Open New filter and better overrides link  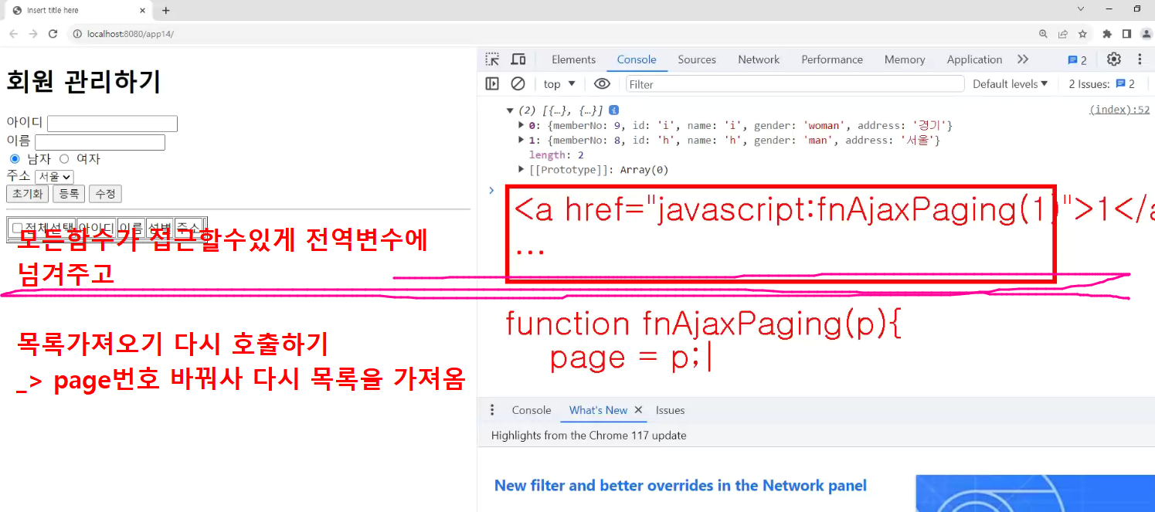(680, 485)
